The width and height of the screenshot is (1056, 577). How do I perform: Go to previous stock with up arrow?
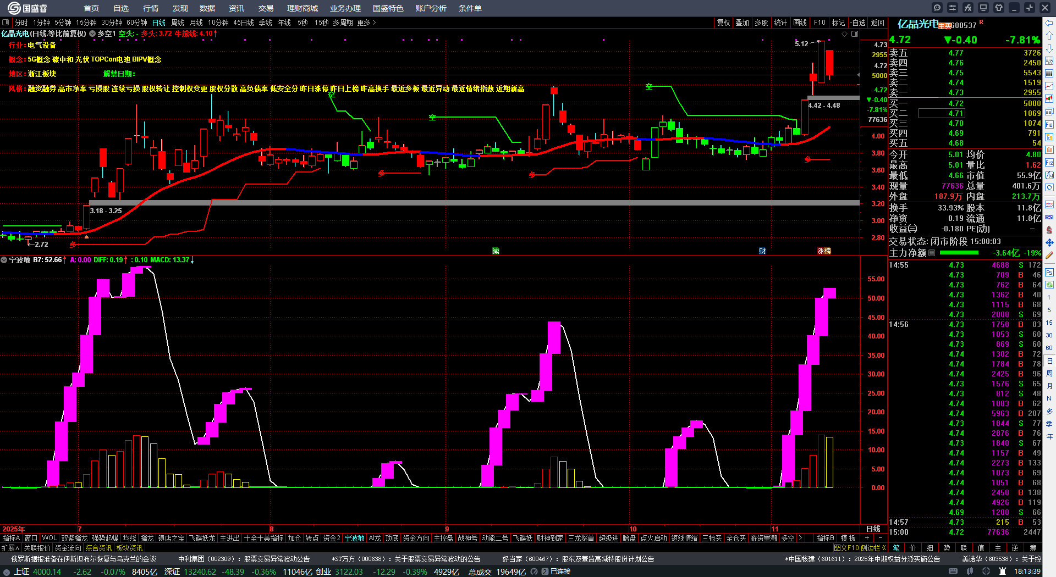coord(1049,35)
